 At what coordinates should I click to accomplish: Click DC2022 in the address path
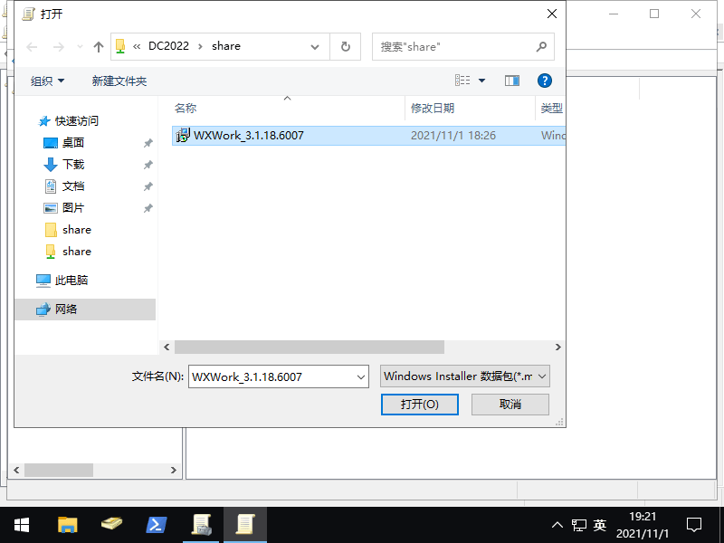[168, 46]
